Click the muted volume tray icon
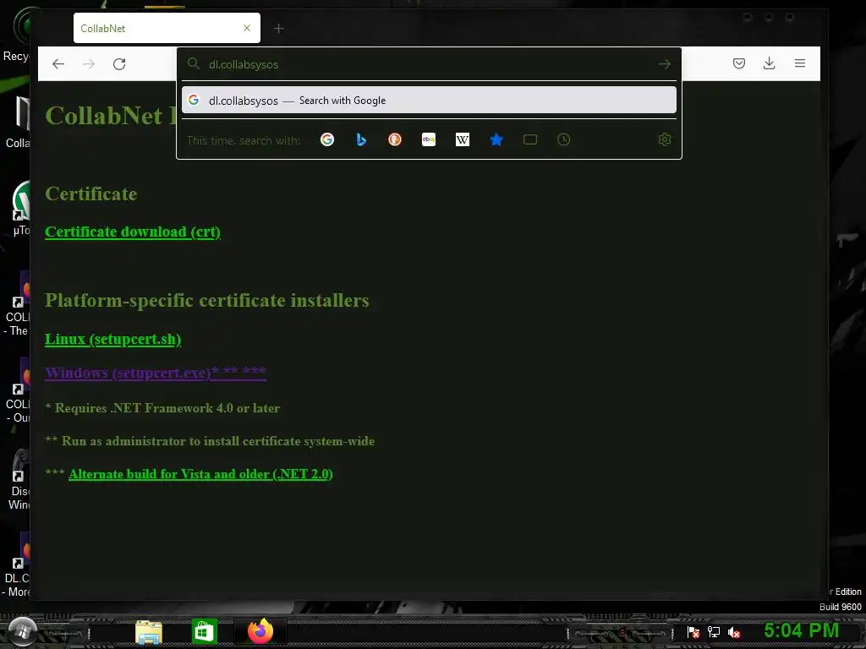866x649 pixels. point(733,632)
